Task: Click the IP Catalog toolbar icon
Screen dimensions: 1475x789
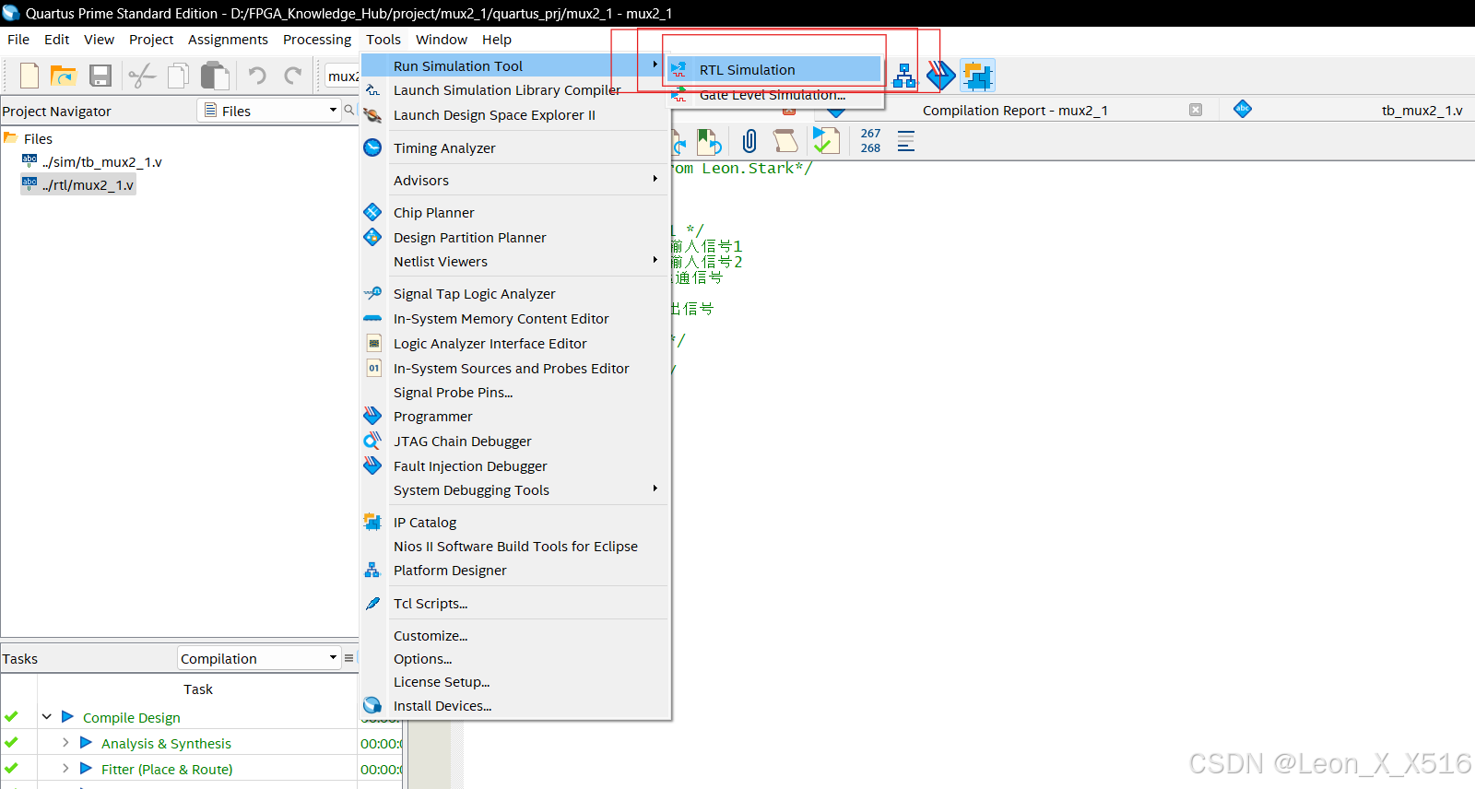Action: click(x=978, y=76)
